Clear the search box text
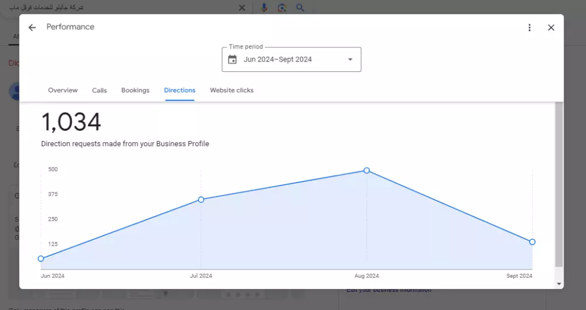The width and height of the screenshot is (586, 310). pos(242,8)
